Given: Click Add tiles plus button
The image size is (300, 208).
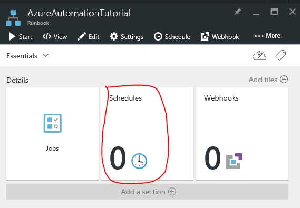Looking at the screenshot, I should [x=268, y=80].
